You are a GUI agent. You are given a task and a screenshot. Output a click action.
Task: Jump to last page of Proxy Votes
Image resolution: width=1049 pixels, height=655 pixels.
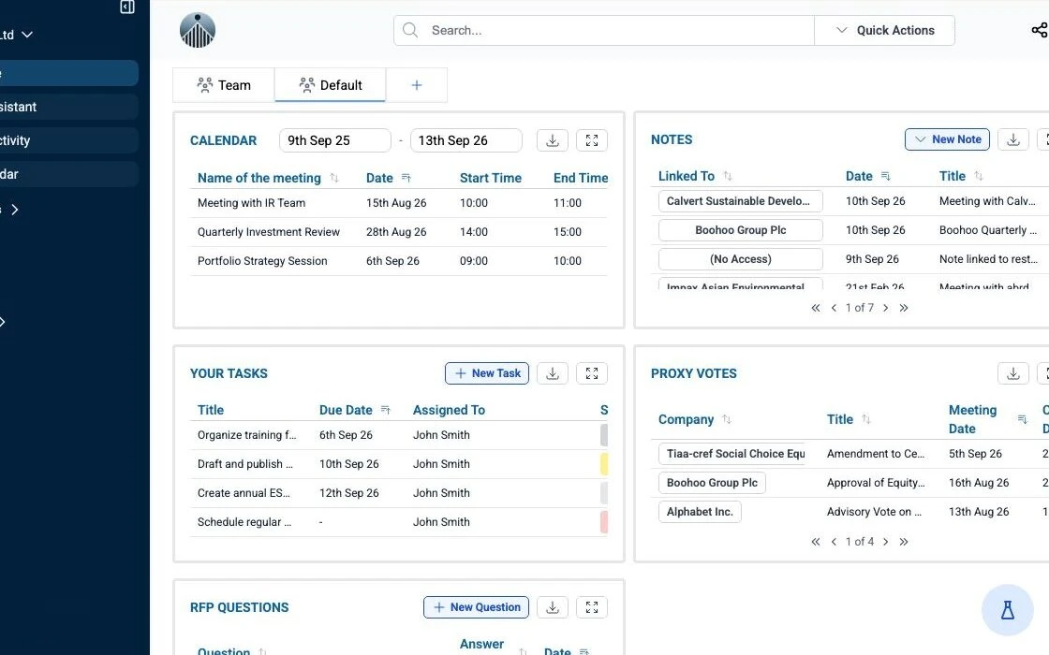coord(904,542)
